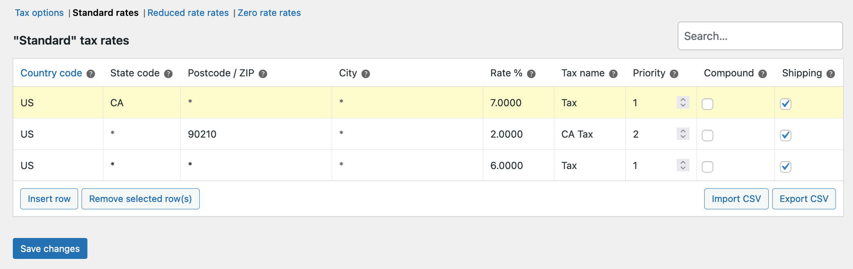
Task: Click priority stepper in the CA state row
Action: point(683,102)
